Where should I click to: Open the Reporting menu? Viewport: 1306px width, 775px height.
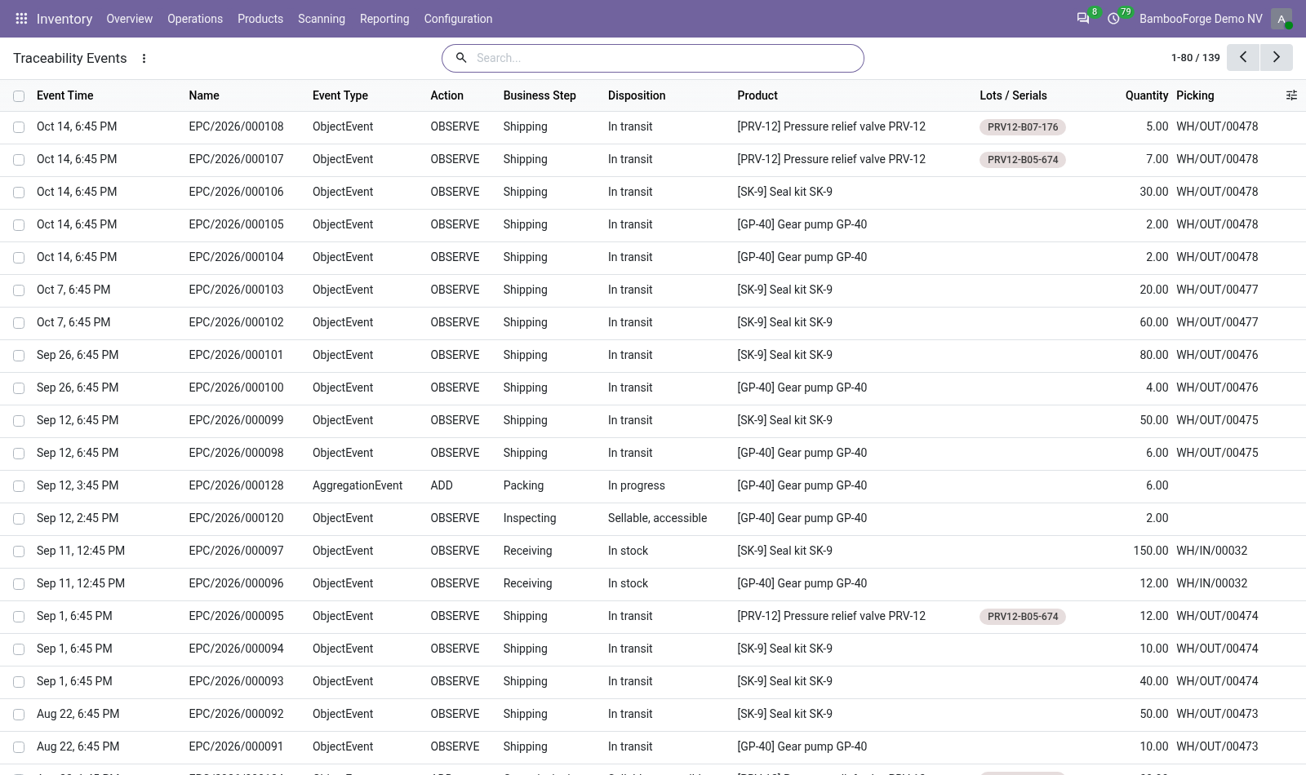(x=384, y=19)
